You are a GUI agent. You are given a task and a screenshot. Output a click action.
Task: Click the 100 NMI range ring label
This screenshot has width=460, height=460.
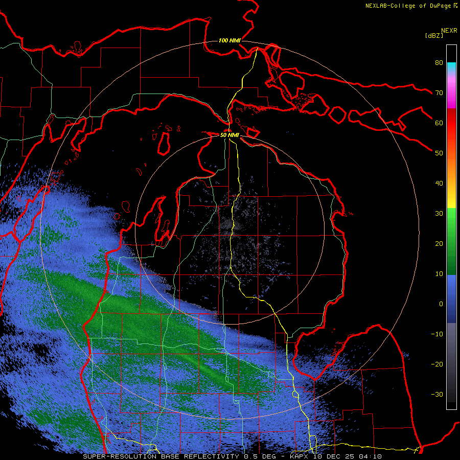pyautogui.click(x=229, y=40)
